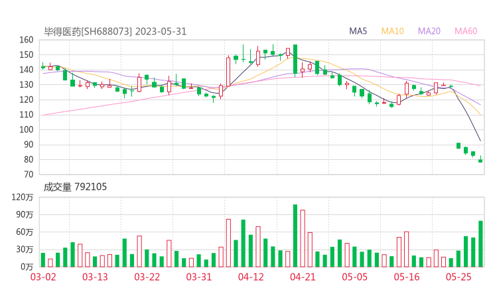
Task: Select the 100 price axis label
Action: coord(27,129)
